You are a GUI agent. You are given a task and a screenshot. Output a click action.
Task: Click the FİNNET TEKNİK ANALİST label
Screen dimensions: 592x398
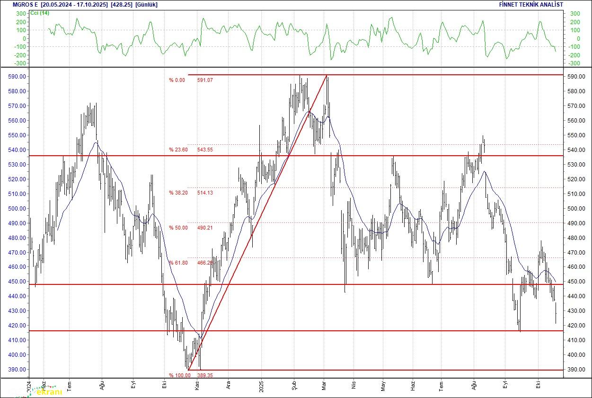point(531,4)
